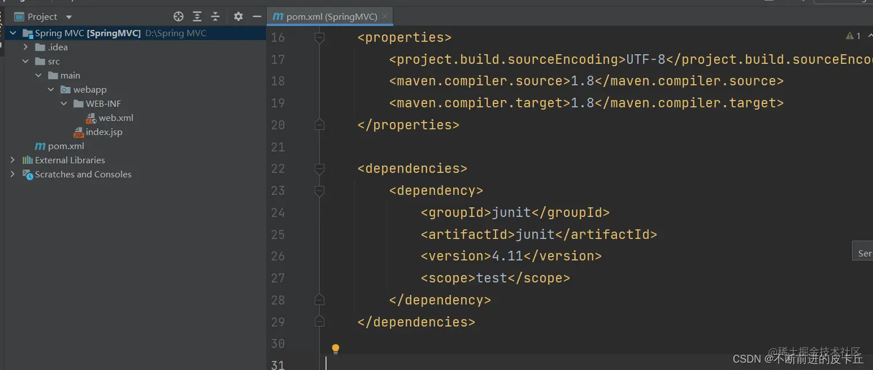Click the Maven m icon on the editor tab
The height and width of the screenshot is (370, 873).
click(278, 17)
